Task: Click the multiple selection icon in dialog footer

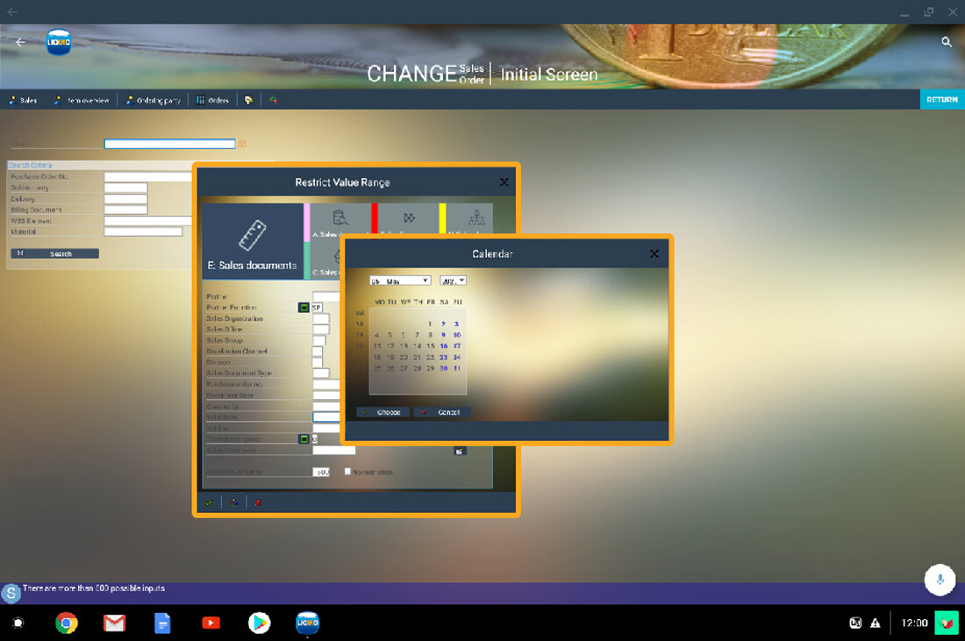Action: 233,502
